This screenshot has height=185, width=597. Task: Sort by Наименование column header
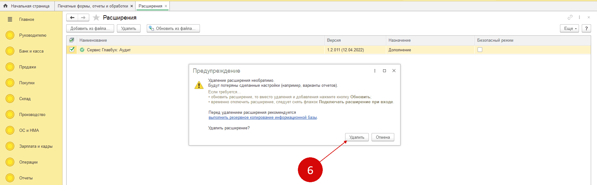tap(201, 40)
